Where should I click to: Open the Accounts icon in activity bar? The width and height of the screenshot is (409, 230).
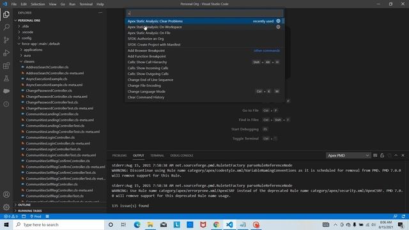[6, 194]
